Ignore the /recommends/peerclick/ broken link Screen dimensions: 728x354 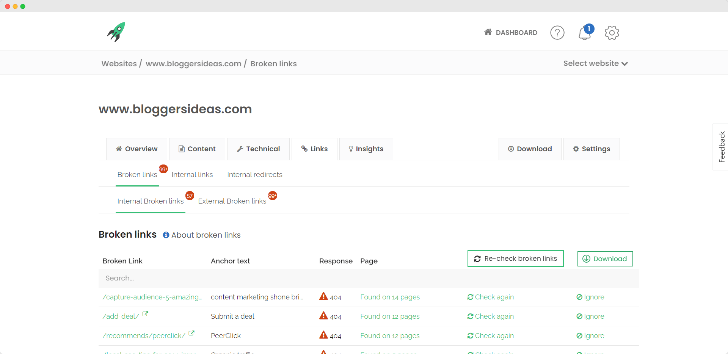[x=590, y=336]
